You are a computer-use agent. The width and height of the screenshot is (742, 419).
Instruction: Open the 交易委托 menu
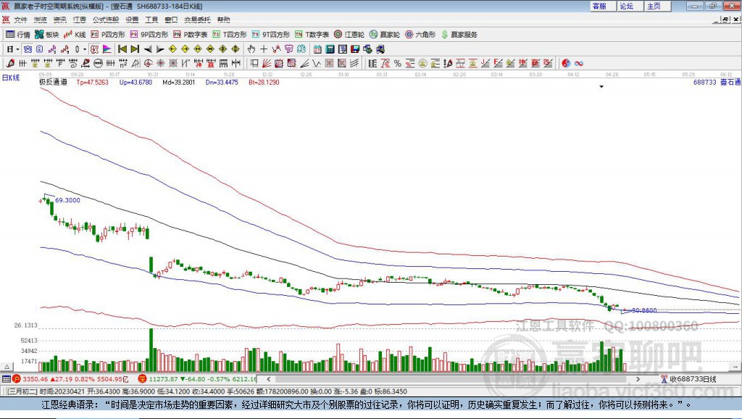(x=197, y=20)
